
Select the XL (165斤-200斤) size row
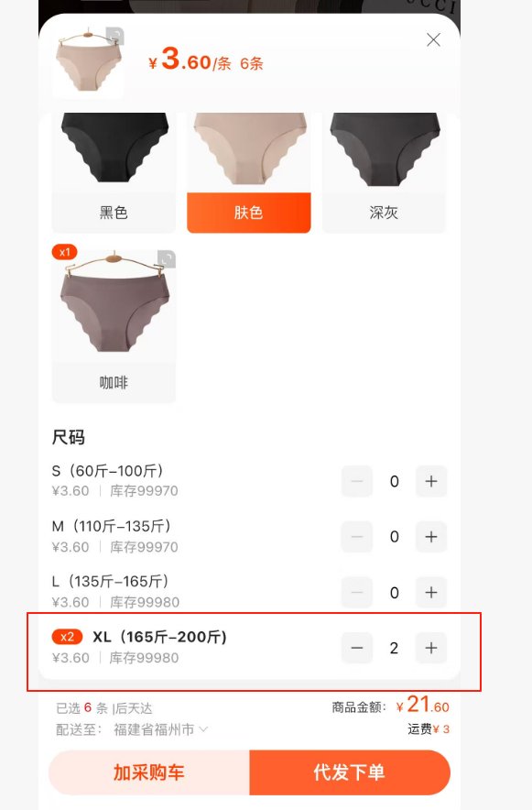(x=249, y=647)
